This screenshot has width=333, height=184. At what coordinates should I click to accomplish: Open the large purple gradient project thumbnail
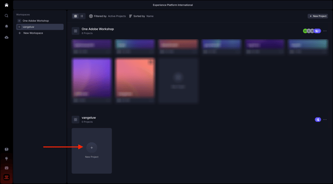click(x=92, y=78)
